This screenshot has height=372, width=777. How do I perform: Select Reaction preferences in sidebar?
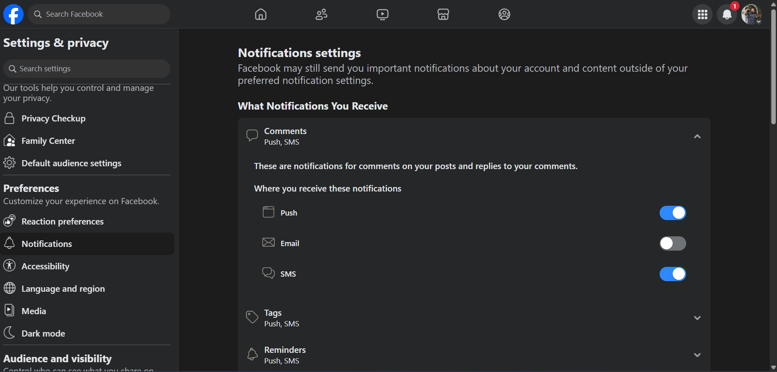click(x=87, y=222)
